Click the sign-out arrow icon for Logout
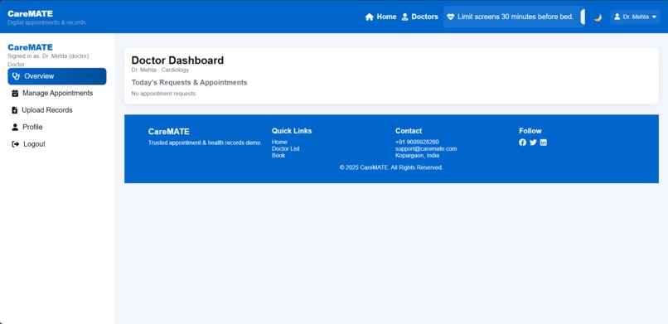The image size is (668, 324). click(16, 144)
